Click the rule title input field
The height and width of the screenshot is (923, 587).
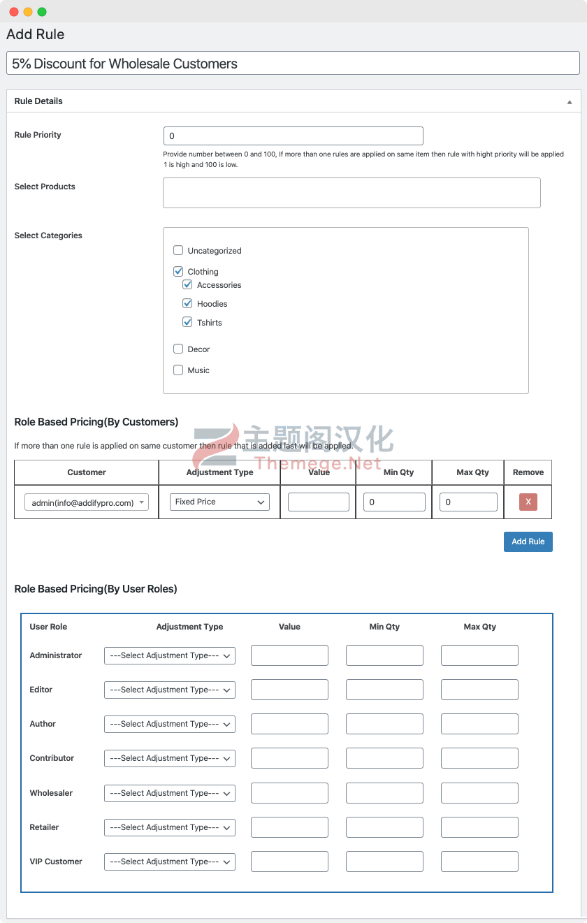(x=293, y=64)
